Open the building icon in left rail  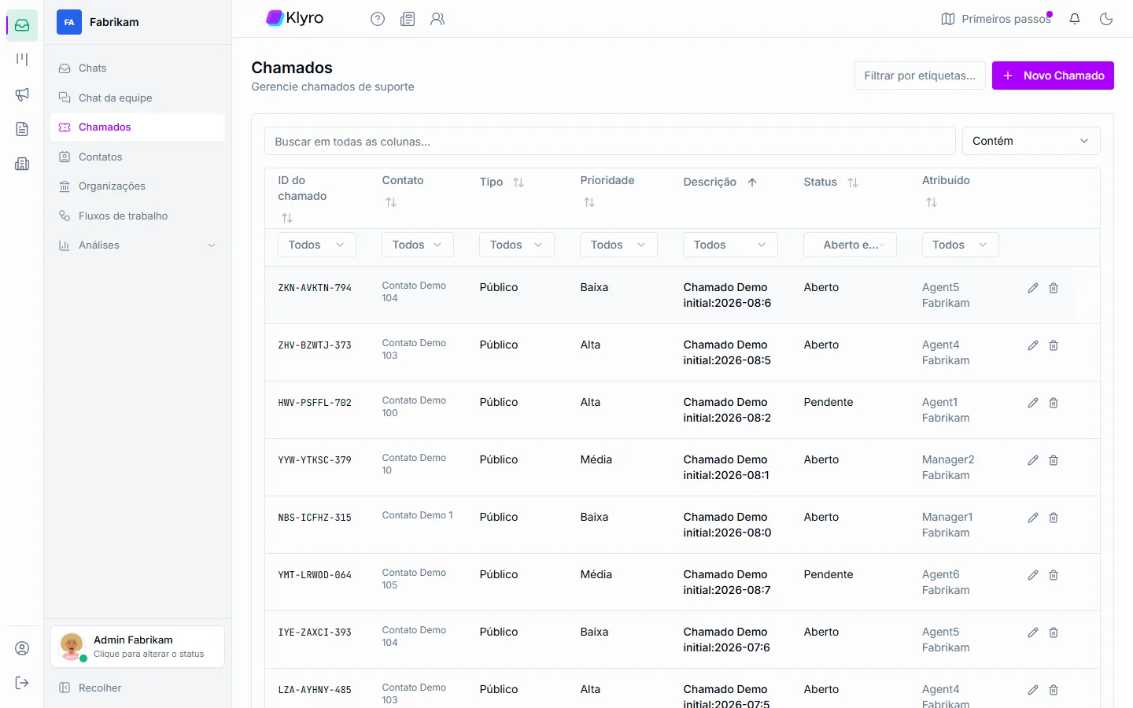pyautogui.click(x=22, y=164)
